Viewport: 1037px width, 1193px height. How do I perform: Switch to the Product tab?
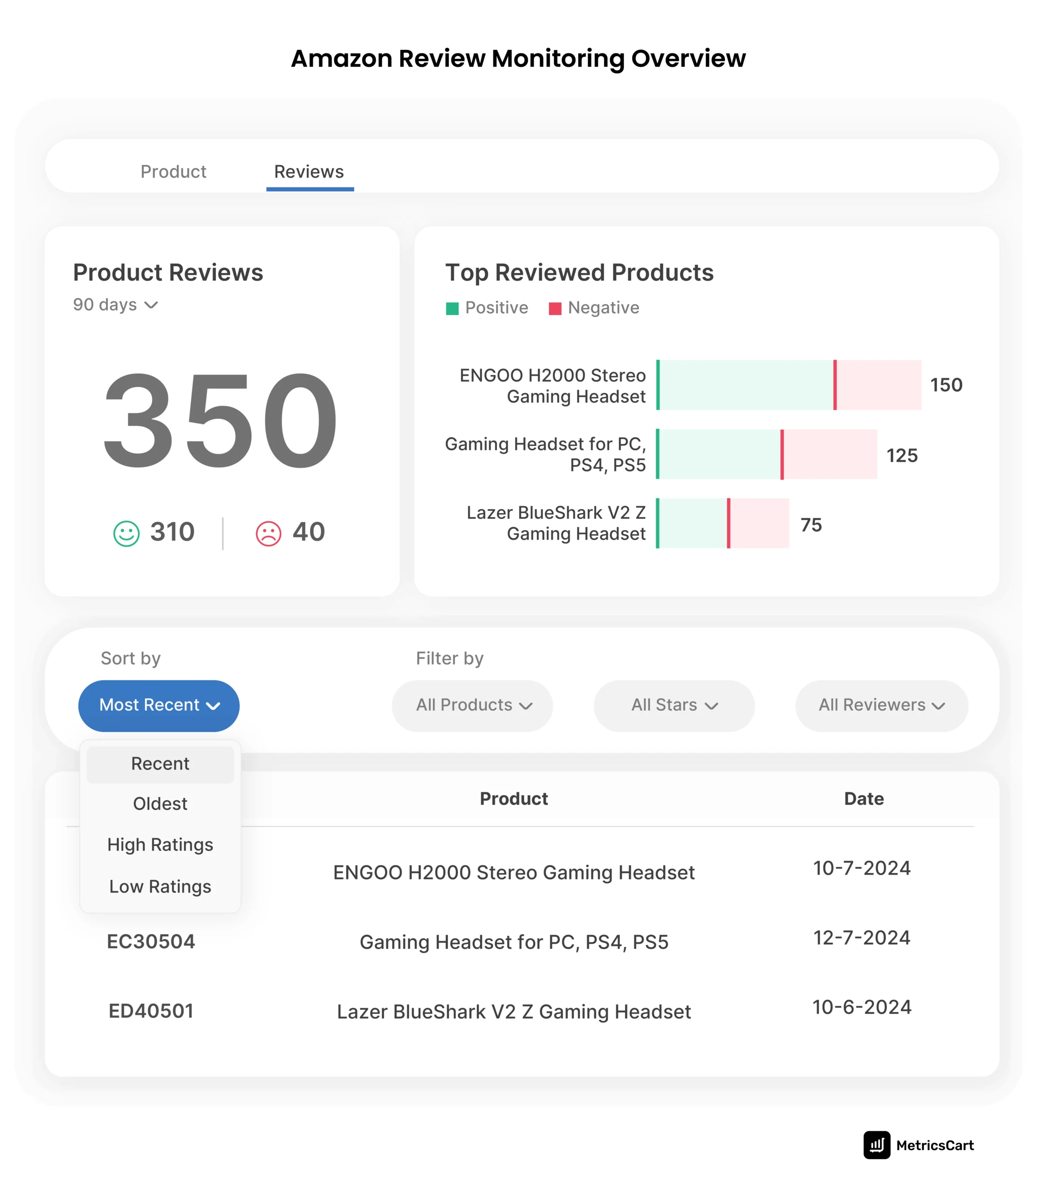(173, 172)
